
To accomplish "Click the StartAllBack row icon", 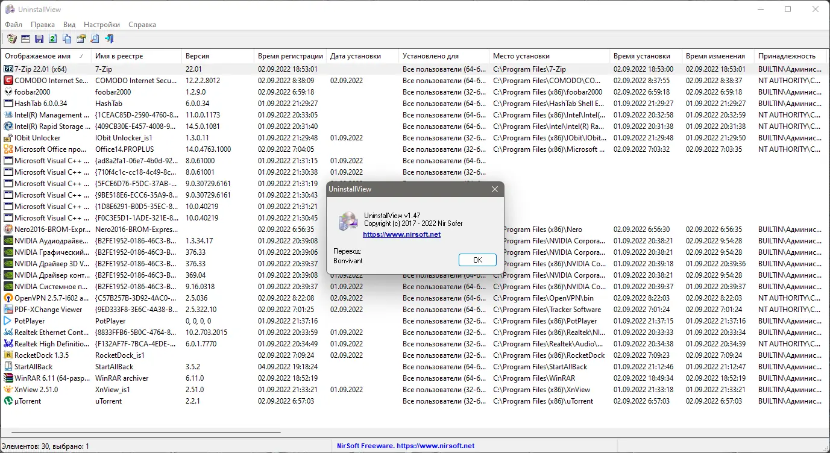I will coord(8,367).
